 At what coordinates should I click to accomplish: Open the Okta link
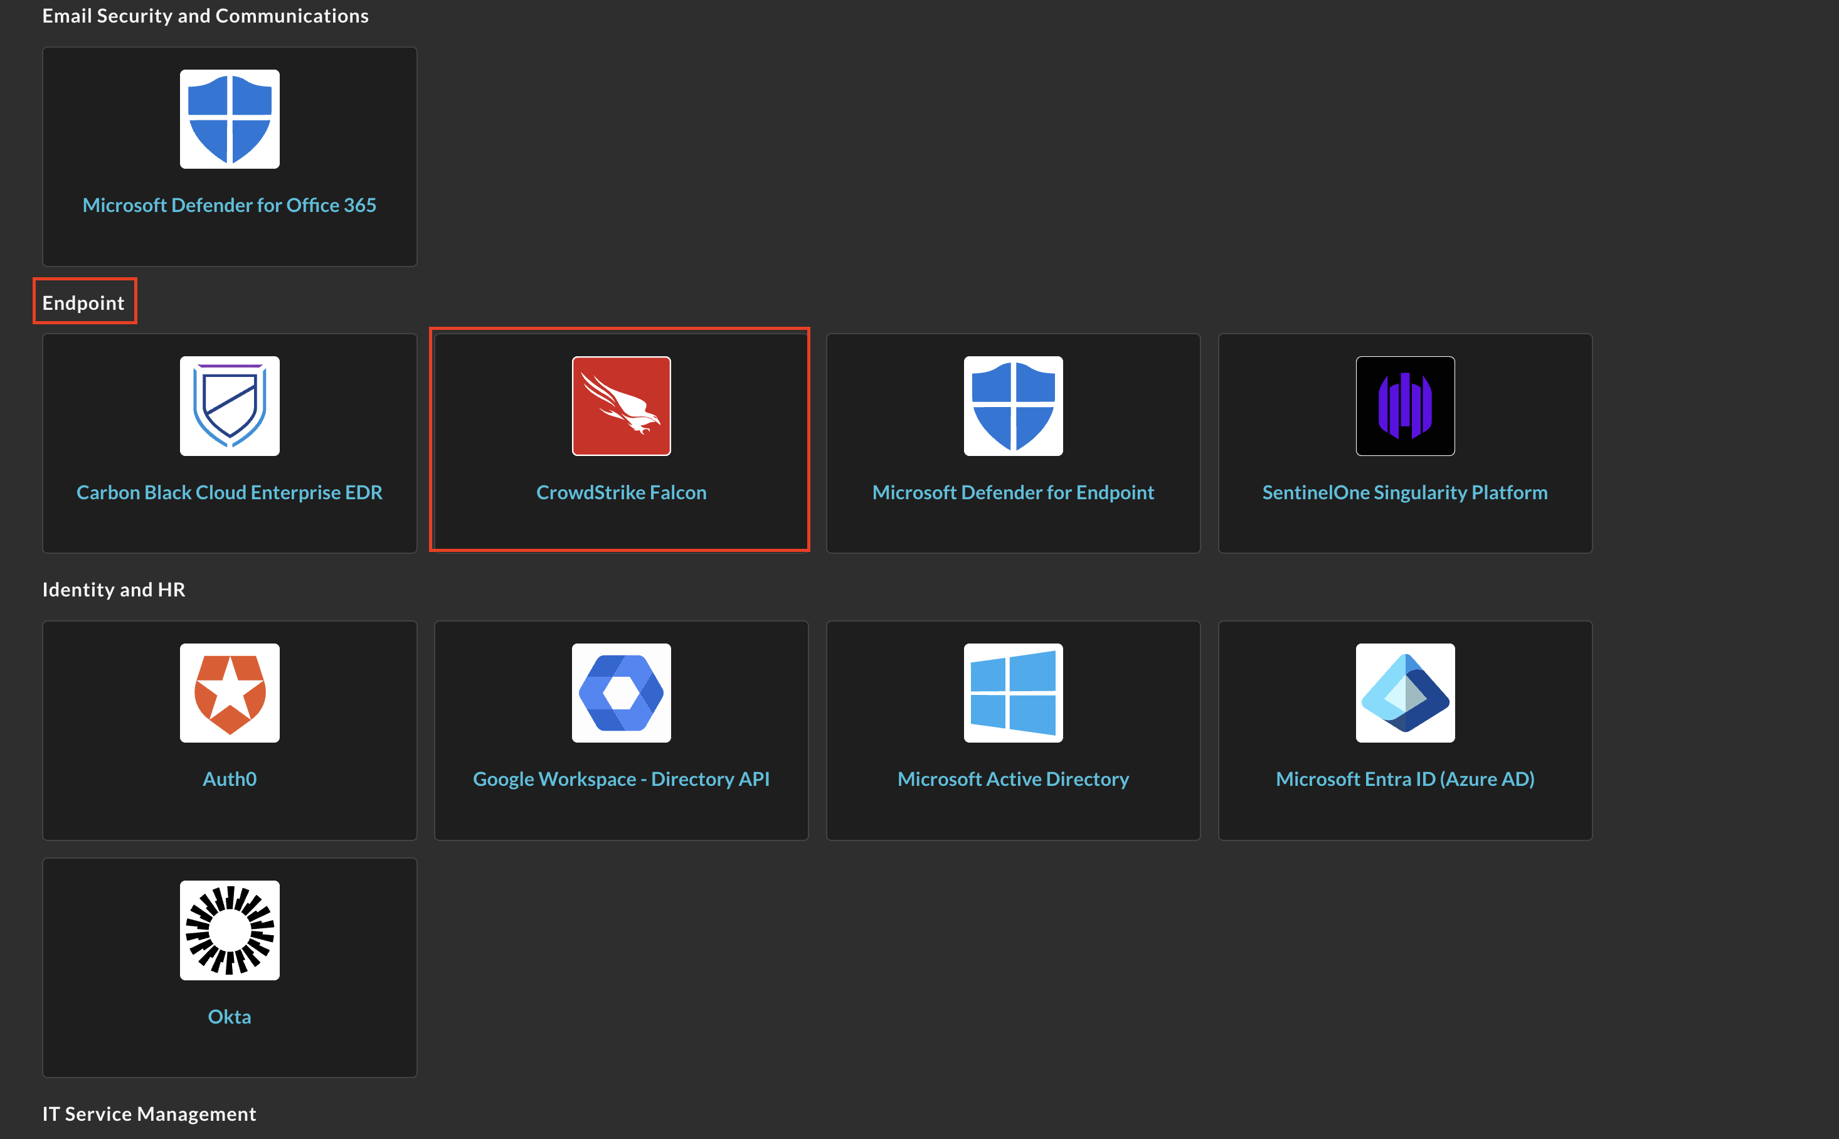230,1017
